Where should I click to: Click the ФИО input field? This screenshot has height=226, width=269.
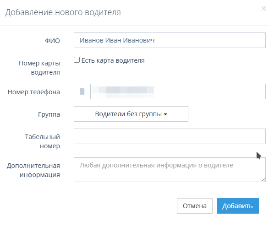tap(170, 40)
